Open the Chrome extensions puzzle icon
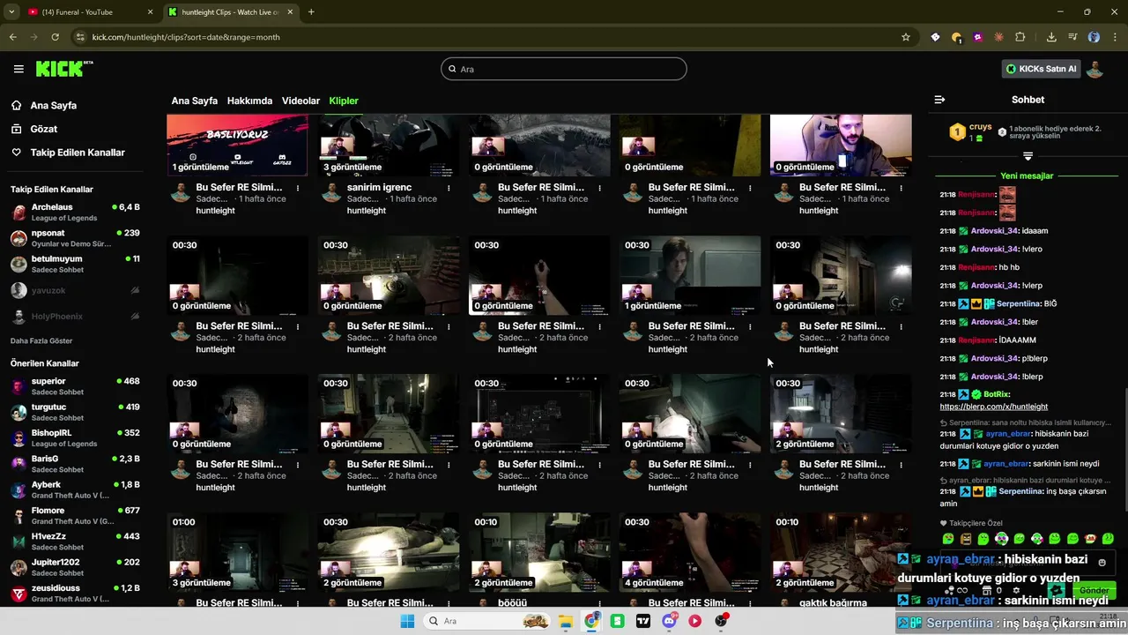This screenshot has height=635, width=1128. 1020,37
